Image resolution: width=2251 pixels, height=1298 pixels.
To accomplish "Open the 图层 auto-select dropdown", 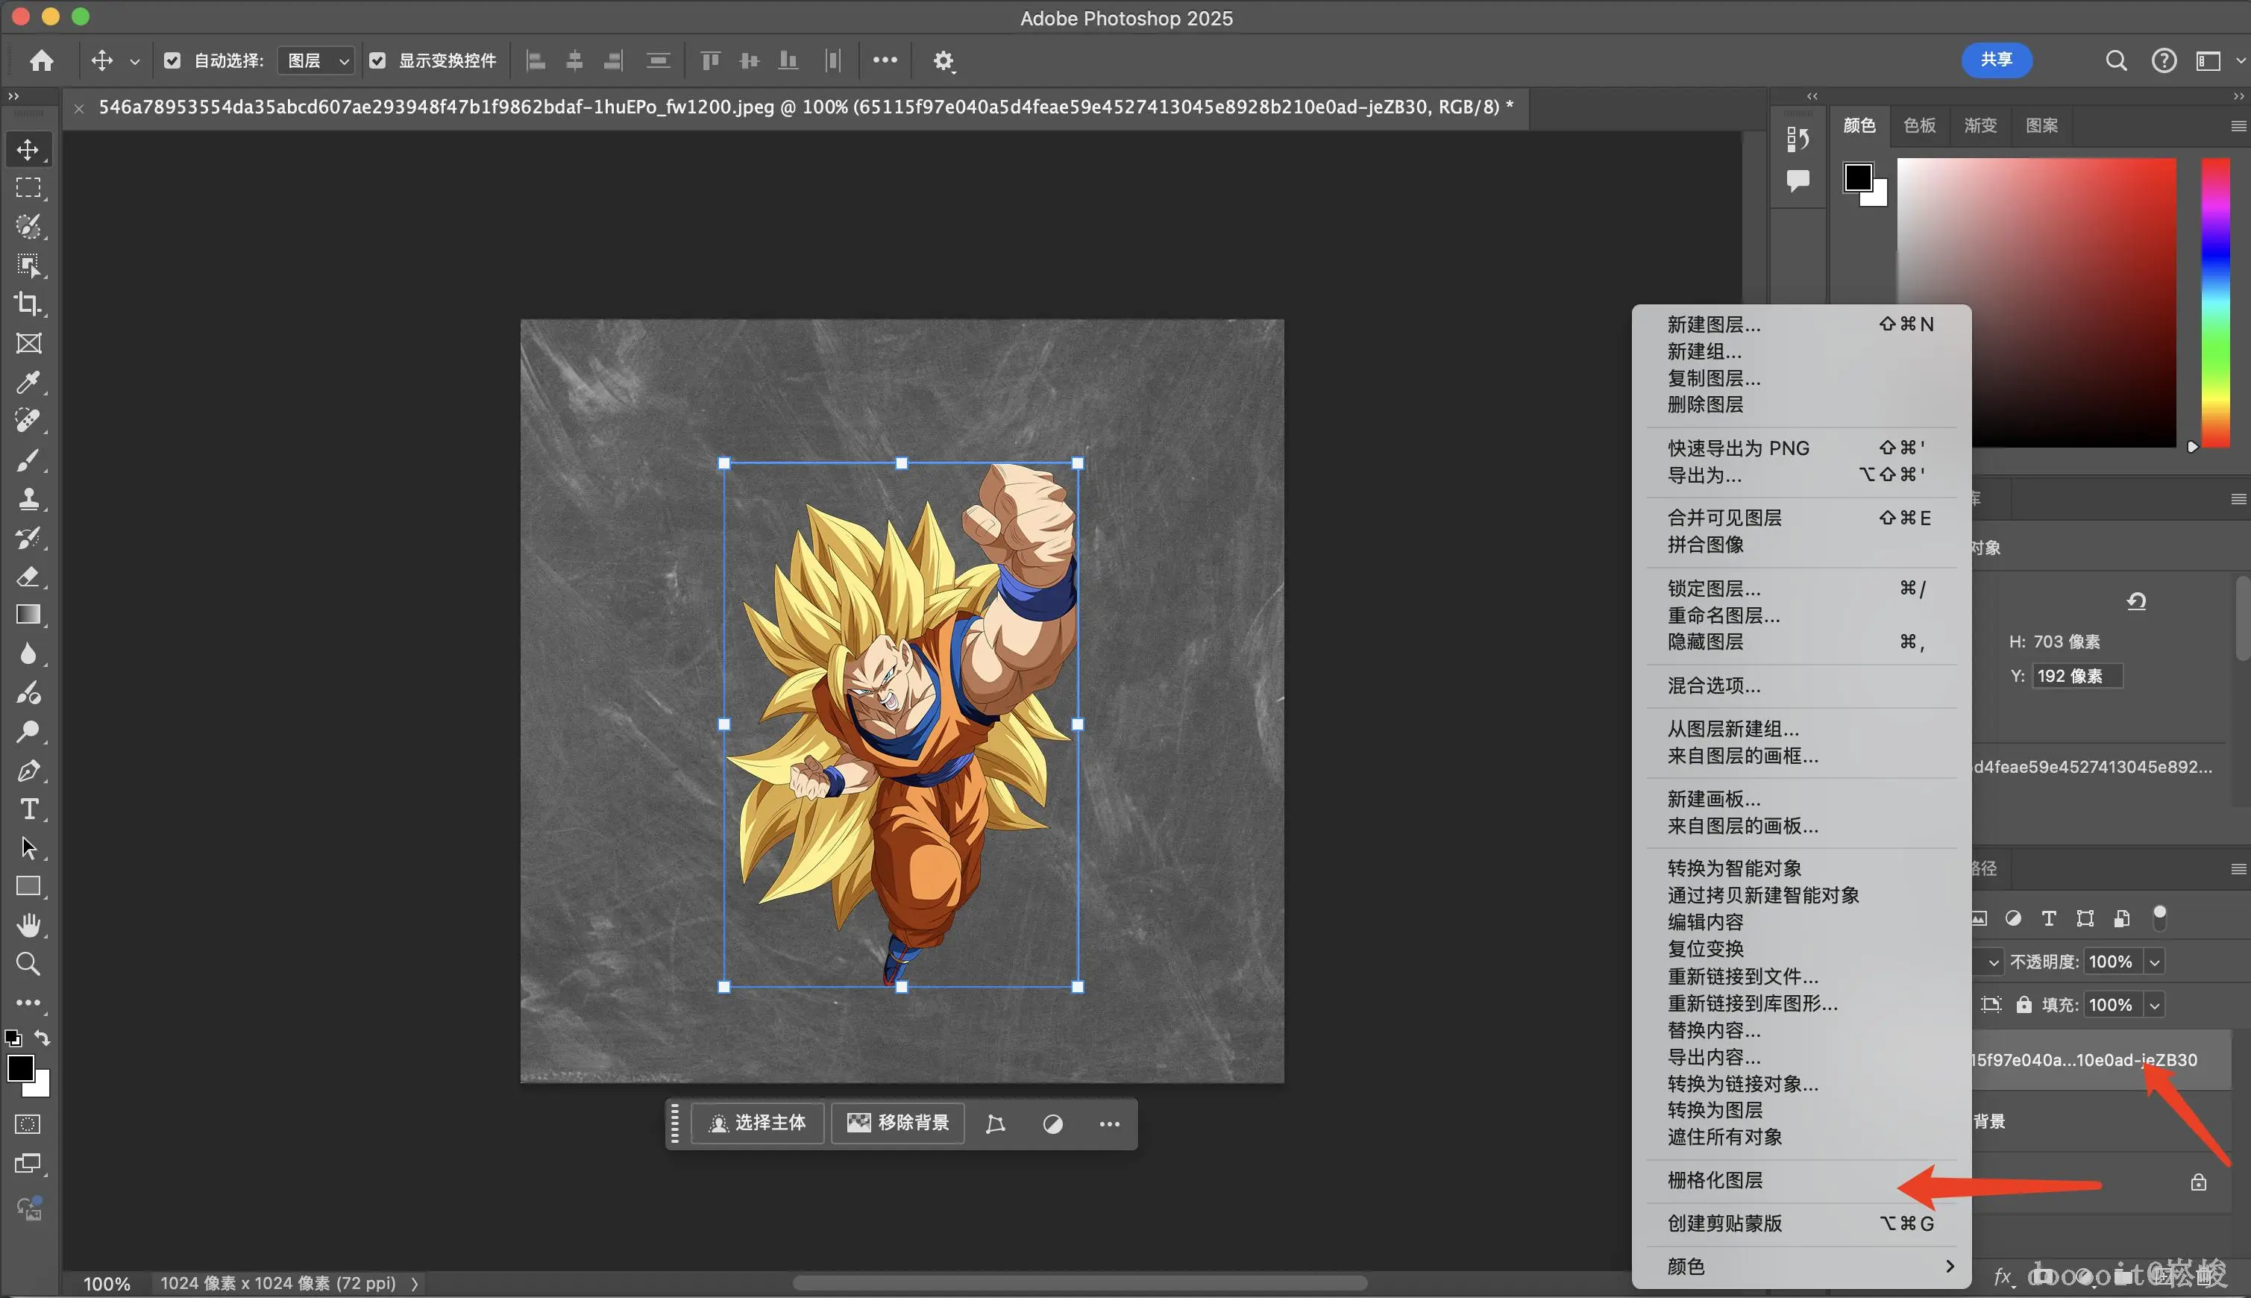I will pos(317,60).
